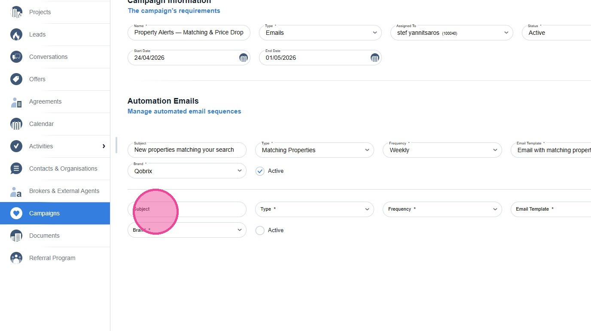Click the campaign Name input field

(x=189, y=33)
